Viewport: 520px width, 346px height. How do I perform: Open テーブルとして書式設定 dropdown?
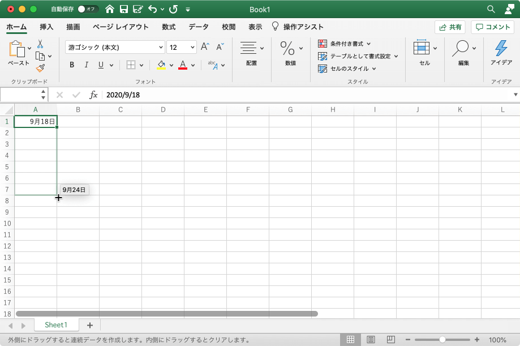pos(358,56)
